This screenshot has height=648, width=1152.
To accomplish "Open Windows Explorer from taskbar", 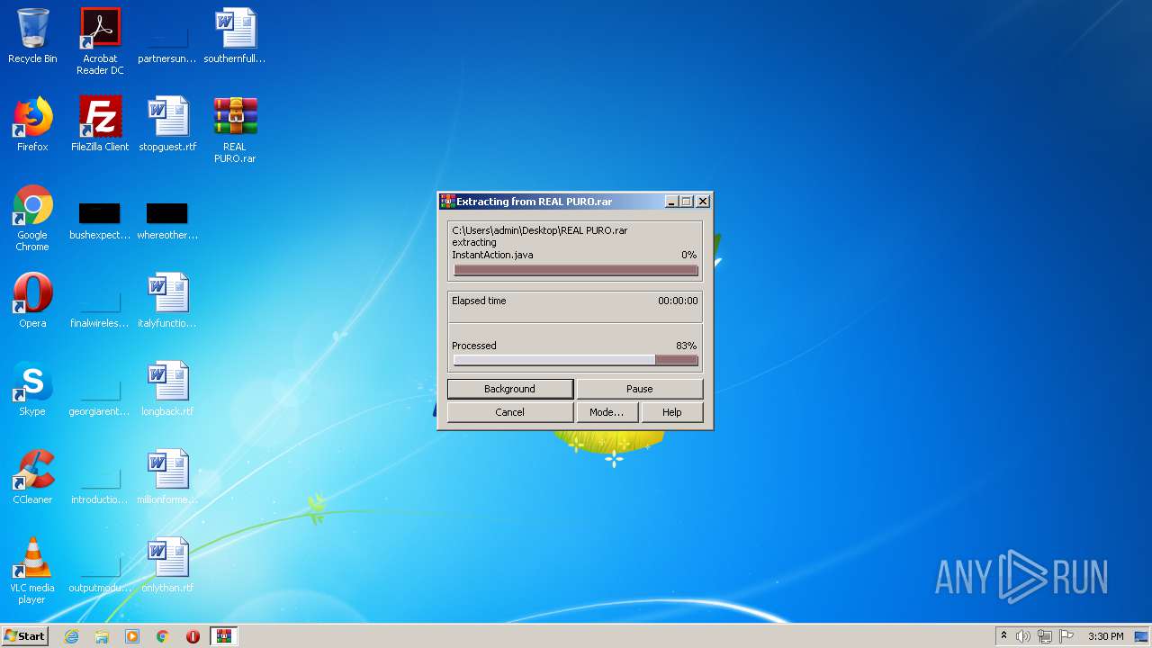I will [102, 636].
